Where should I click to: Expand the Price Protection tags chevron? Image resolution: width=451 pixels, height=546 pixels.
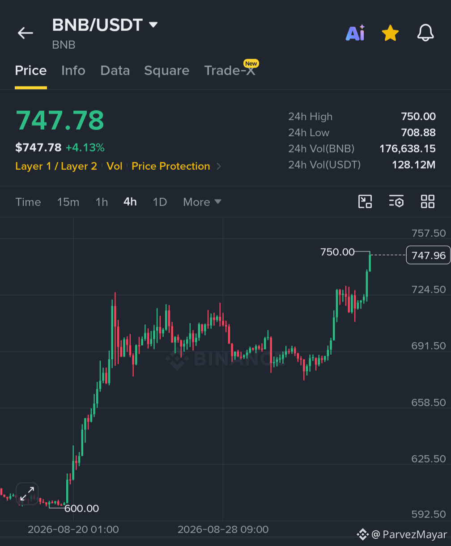tap(219, 166)
